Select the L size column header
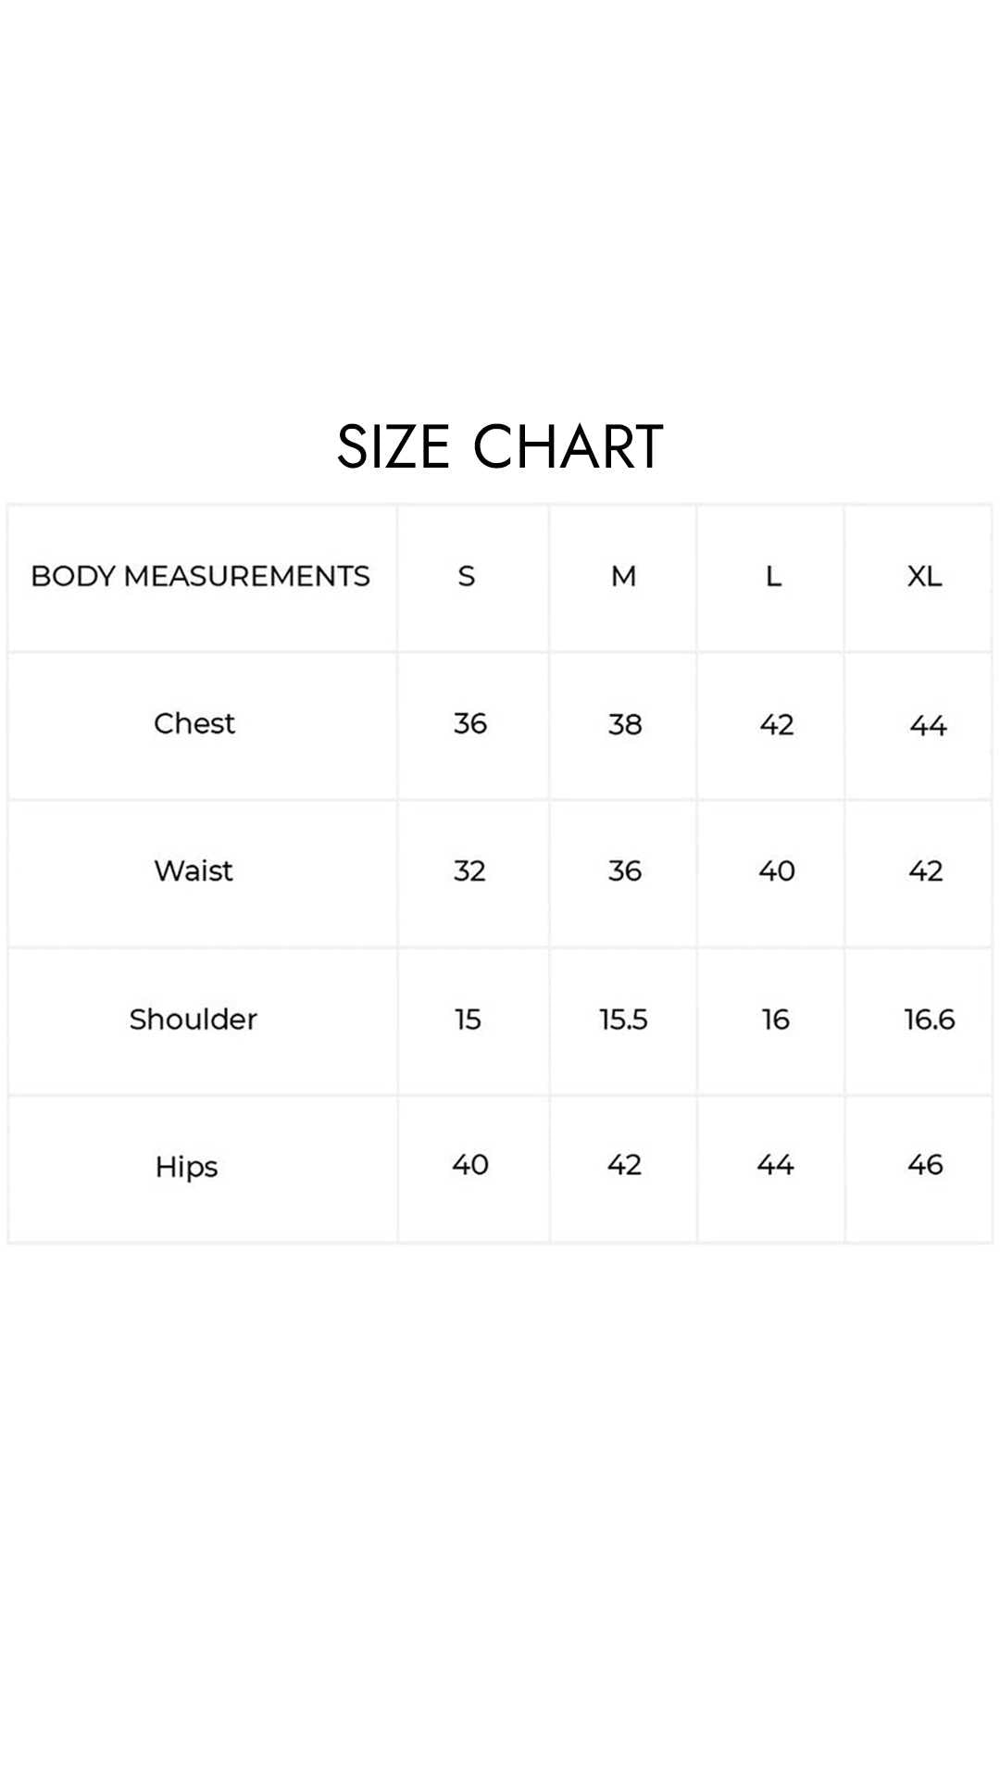The height and width of the screenshot is (1778, 1000). click(773, 576)
